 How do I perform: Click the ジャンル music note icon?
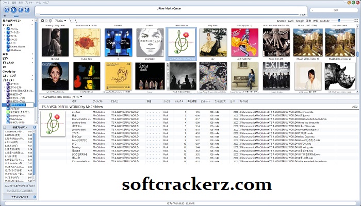pyautogui.click(x=8, y=40)
